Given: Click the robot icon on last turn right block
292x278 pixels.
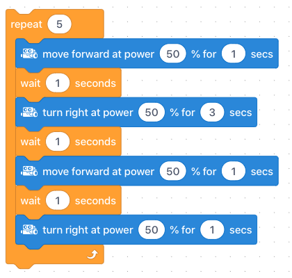Looking at the screenshot, I should point(29,229).
